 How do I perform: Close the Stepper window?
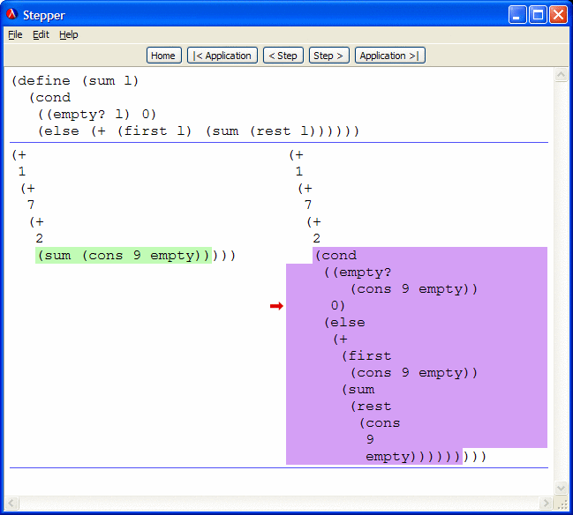pos(558,15)
